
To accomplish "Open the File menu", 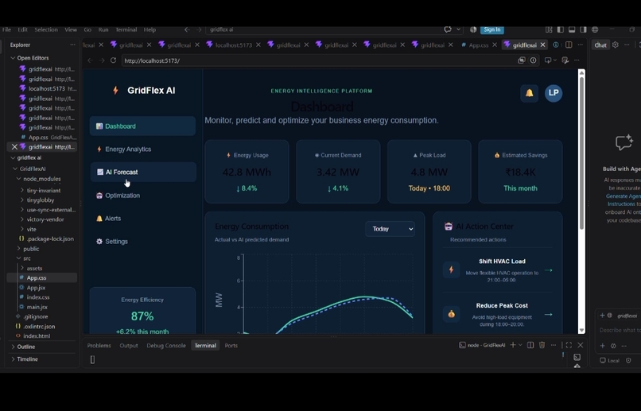I will (6, 29).
